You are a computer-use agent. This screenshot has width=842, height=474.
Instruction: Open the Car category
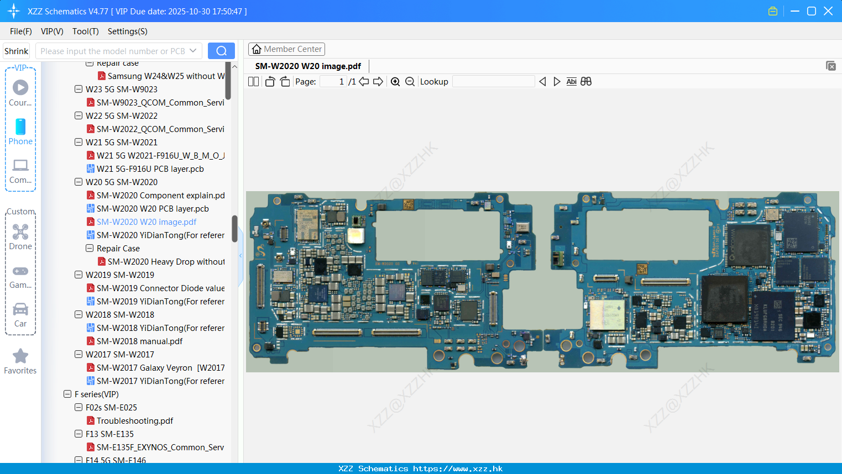pyautogui.click(x=20, y=314)
